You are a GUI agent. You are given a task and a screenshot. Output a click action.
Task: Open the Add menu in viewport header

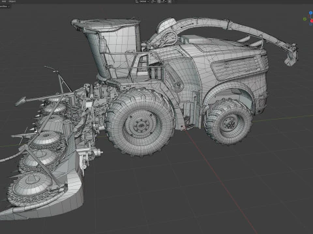coord(4,1)
